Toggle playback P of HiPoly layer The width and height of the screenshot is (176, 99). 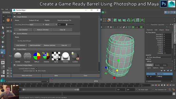click(x=151, y=76)
